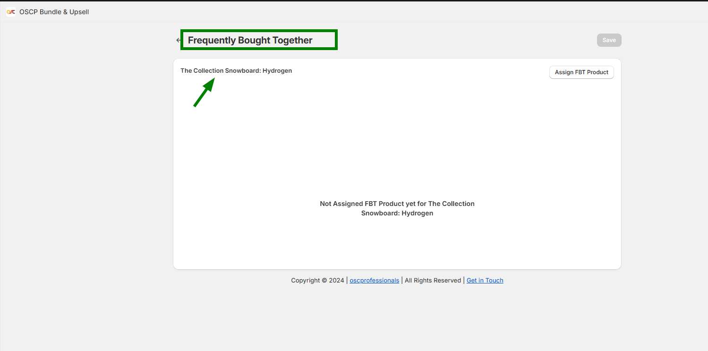The height and width of the screenshot is (351, 708).
Task: Select The Collection Snowboard: Hydrogen product title
Action: 236,70
